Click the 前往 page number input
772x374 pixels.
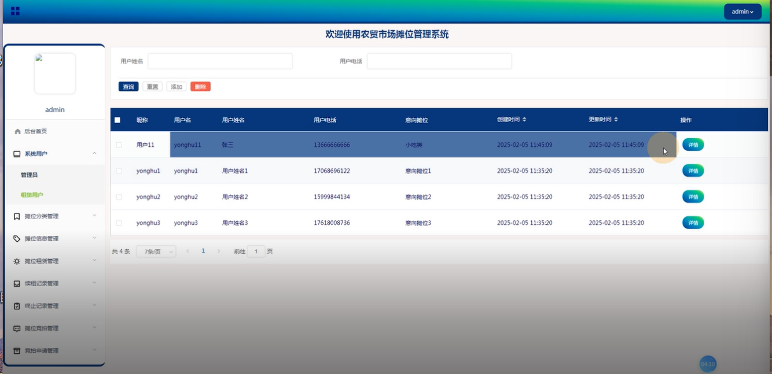256,251
